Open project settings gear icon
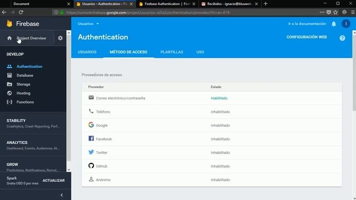This screenshot has height=200, width=356. pyautogui.click(x=60, y=38)
